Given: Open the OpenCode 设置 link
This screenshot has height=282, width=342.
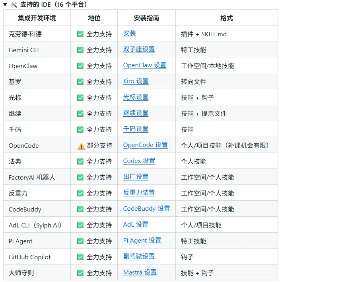Looking at the screenshot, I should 145,145.
